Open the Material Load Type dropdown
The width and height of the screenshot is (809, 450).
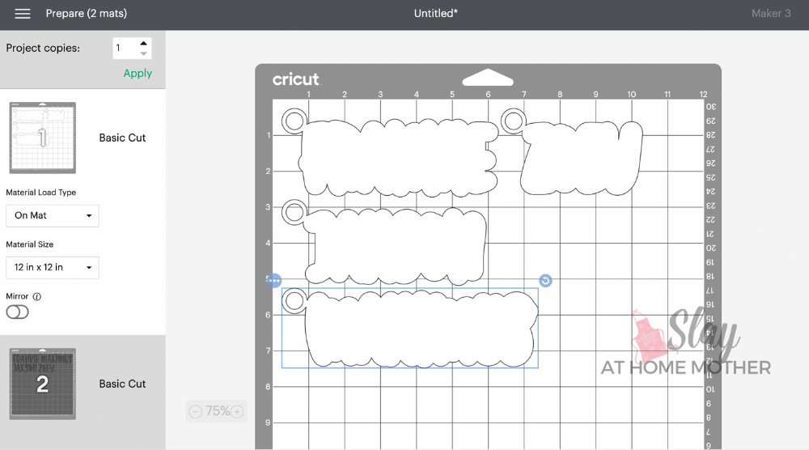(x=52, y=216)
